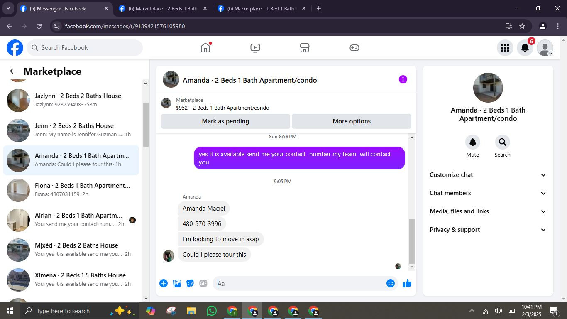Open the Chrome menu three dots
The height and width of the screenshot is (319, 567).
click(557, 26)
